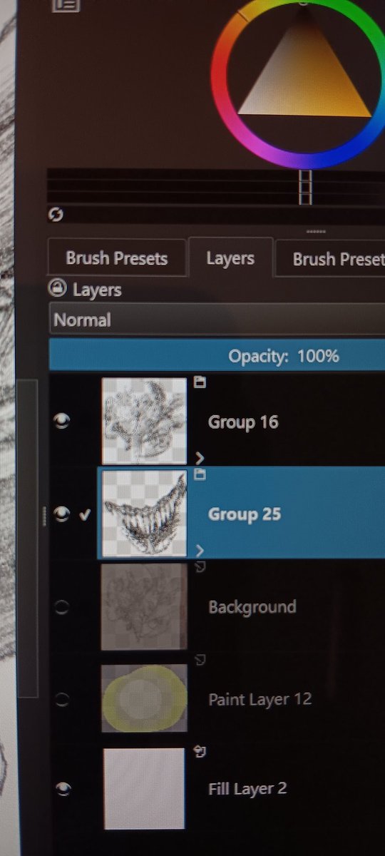385x856 pixels.
Task: Hide the Group 16 layer
Action: pos(63,422)
